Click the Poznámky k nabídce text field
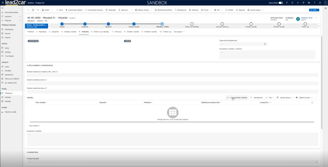Viewport: 328px width, 167px height. 173,139
